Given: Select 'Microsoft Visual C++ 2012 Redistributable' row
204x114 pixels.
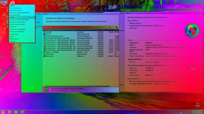Looking at the screenshot, I should (x=81, y=46).
